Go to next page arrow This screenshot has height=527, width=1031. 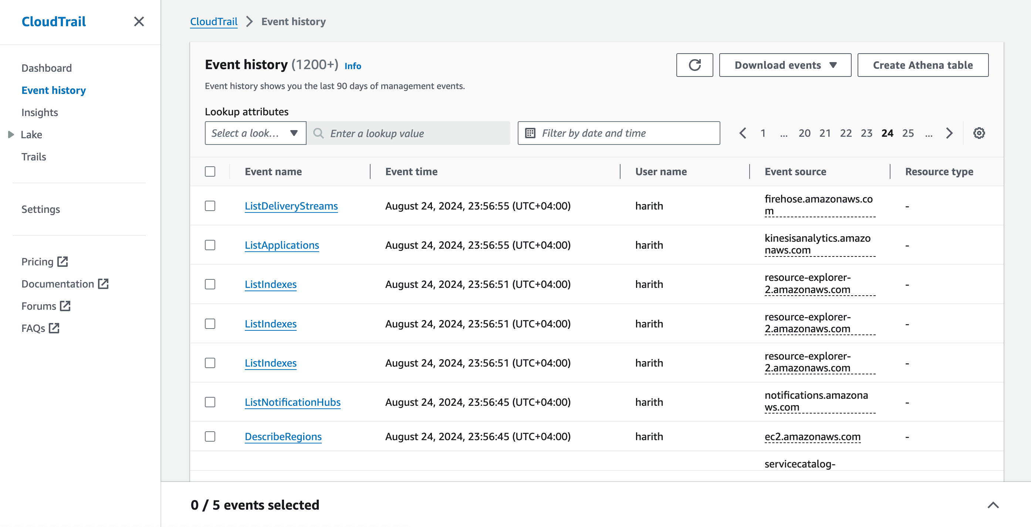[949, 133]
